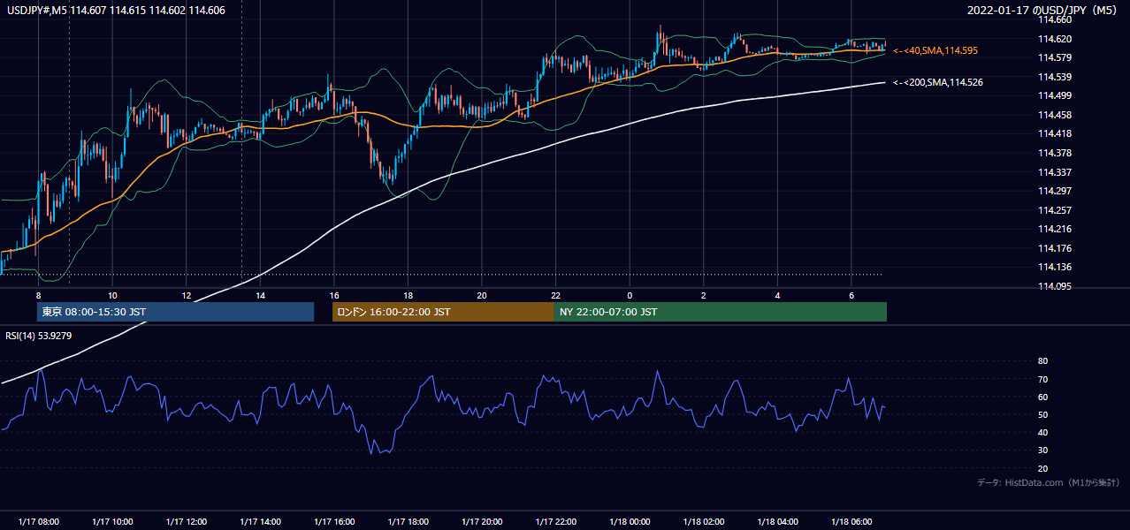The image size is (1130, 530).
Task: Click price axis value 114.499
Action: [x=1057, y=95]
